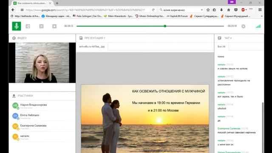272x153 pixels.
Task: Open bookmark Uhren-Onlineshop
Action: [x=150, y=16]
